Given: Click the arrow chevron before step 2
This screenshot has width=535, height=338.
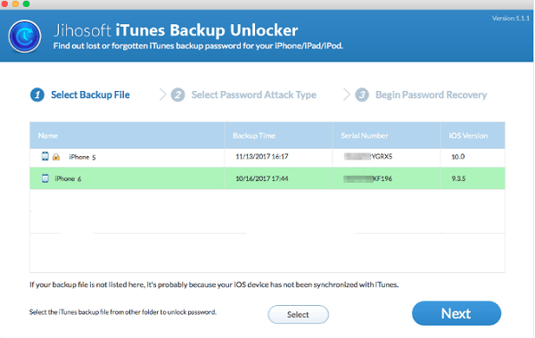Looking at the screenshot, I should 163,95.
